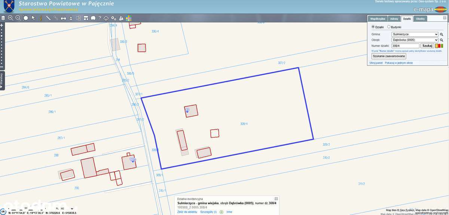Click the link/chain toolbar icon
This screenshot has height=215, width=449.
[56, 18]
